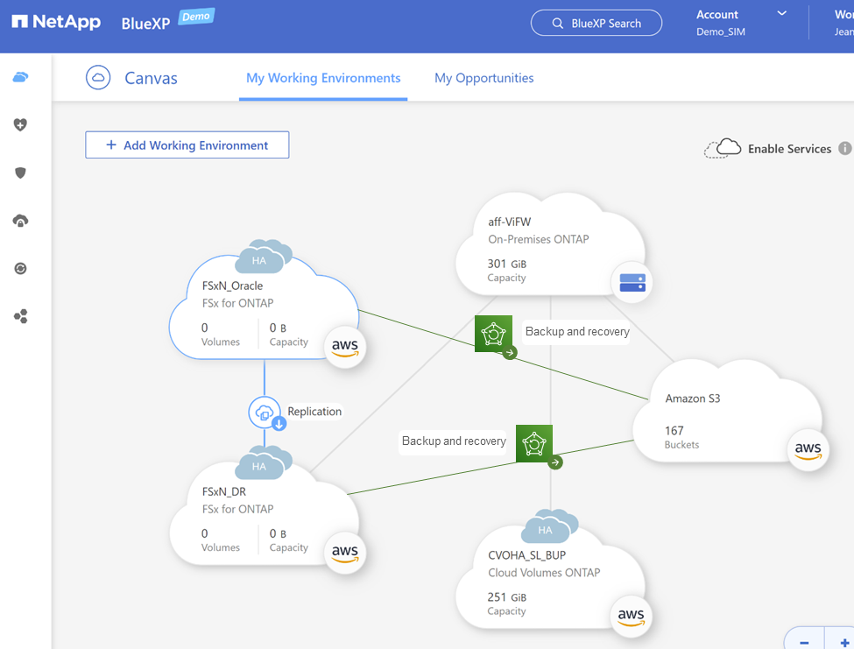Viewport: 854px width, 649px height.
Task: Click Enable Services link
Action: click(x=788, y=149)
